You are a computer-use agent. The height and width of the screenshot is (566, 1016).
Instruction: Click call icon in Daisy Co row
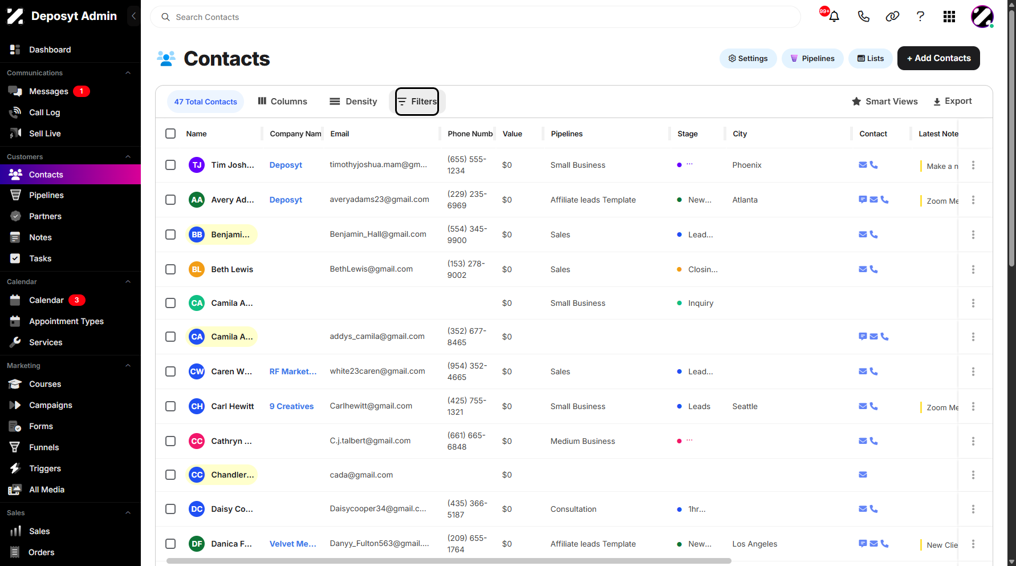pos(873,509)
